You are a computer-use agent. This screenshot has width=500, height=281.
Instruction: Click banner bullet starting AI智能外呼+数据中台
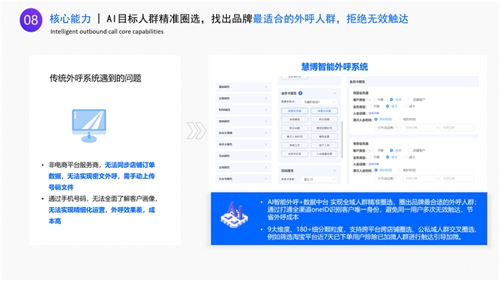[372, 209]
